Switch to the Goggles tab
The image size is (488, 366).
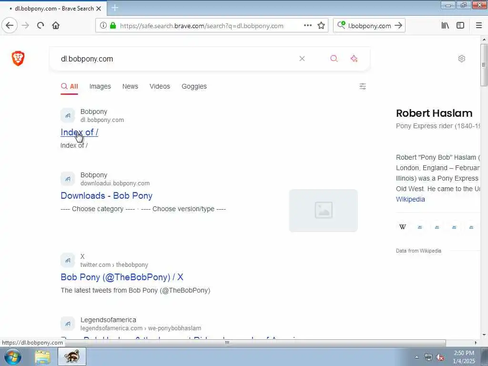tap(194, 86)
